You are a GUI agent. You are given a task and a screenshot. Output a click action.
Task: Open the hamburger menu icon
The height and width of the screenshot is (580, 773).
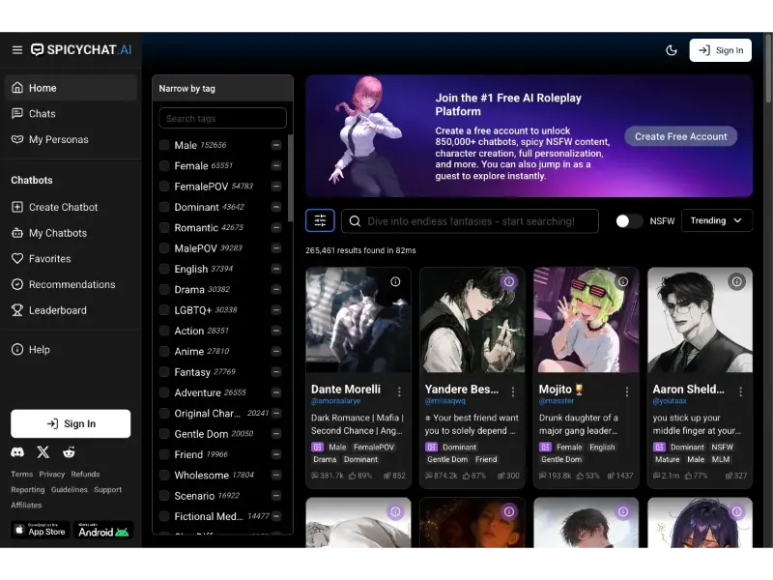coord(17,50)
